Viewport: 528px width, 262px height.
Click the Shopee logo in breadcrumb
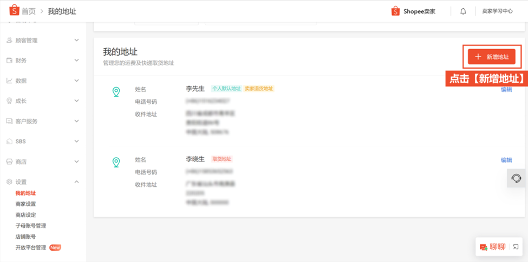[14, 11]
